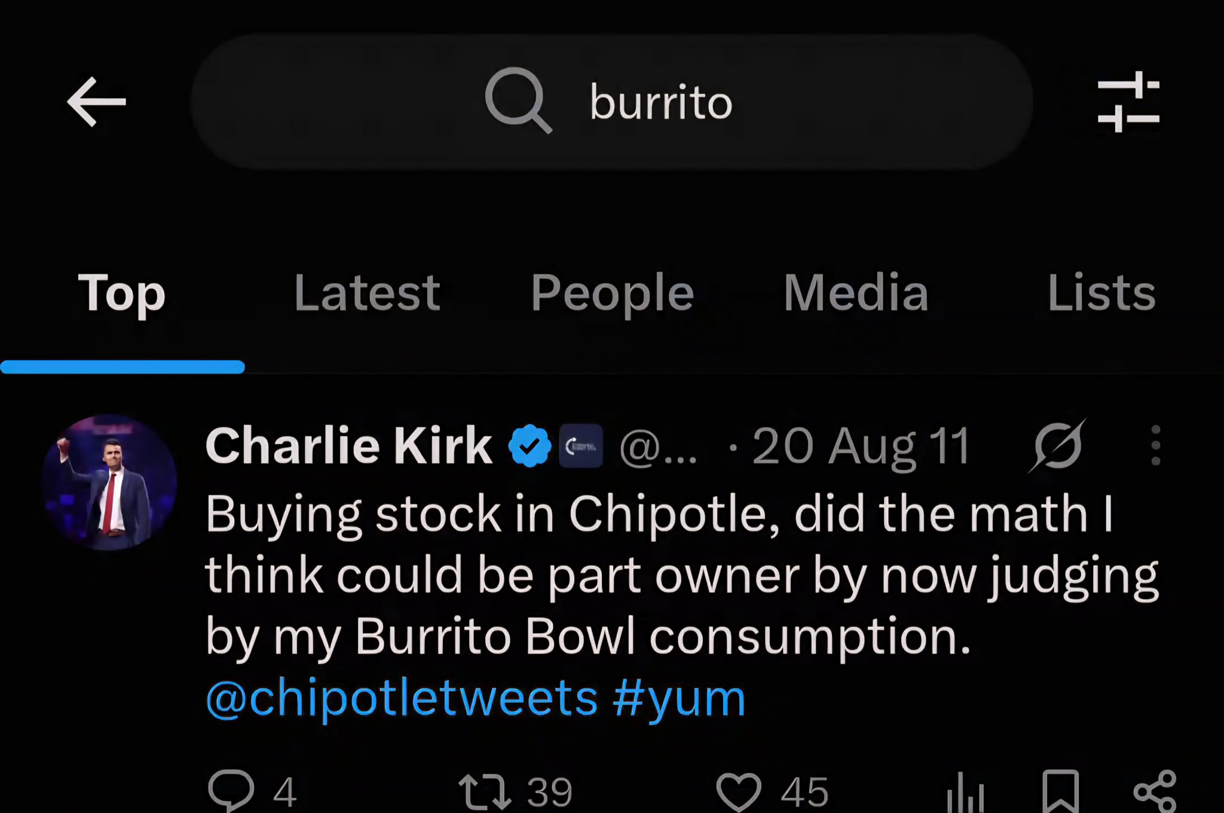Select the Top tab
The height and width of the screenshot is (813, 1224).
(122, 293)
